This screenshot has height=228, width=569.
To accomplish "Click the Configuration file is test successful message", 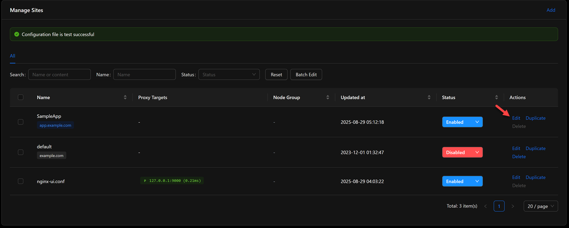I will [x=58, y=34].
